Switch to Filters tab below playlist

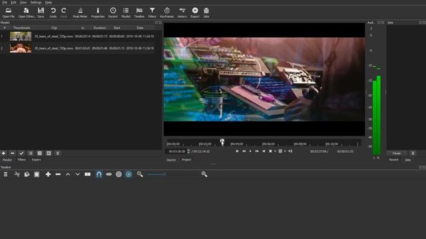point(22,160)
